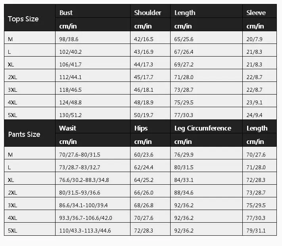Image resolution: width=282 pixels, height=246 pixels.
Task: Select the 79/31.1 pants length cell
Action: point(256,231)
